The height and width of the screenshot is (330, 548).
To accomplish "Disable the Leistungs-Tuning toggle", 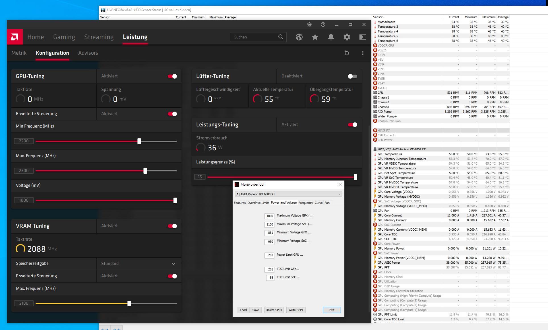I will tap(353, 125).
